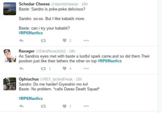
Task: Retweet the Ophiuchus tweet
Action: (43, 106)
